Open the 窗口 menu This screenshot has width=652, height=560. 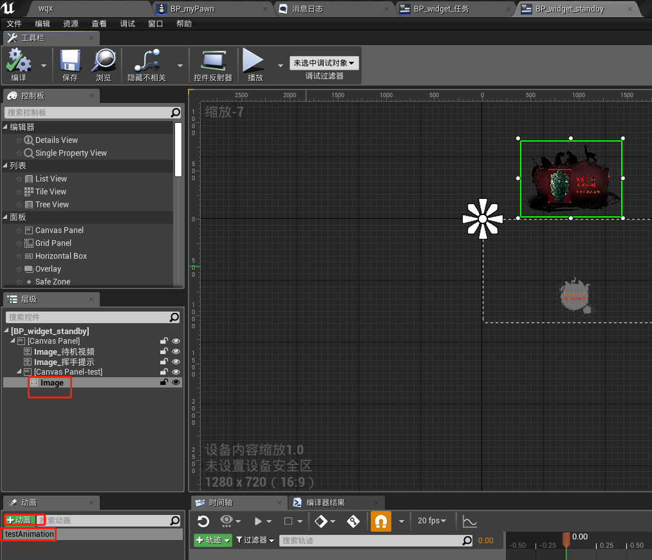click(155, 23)
